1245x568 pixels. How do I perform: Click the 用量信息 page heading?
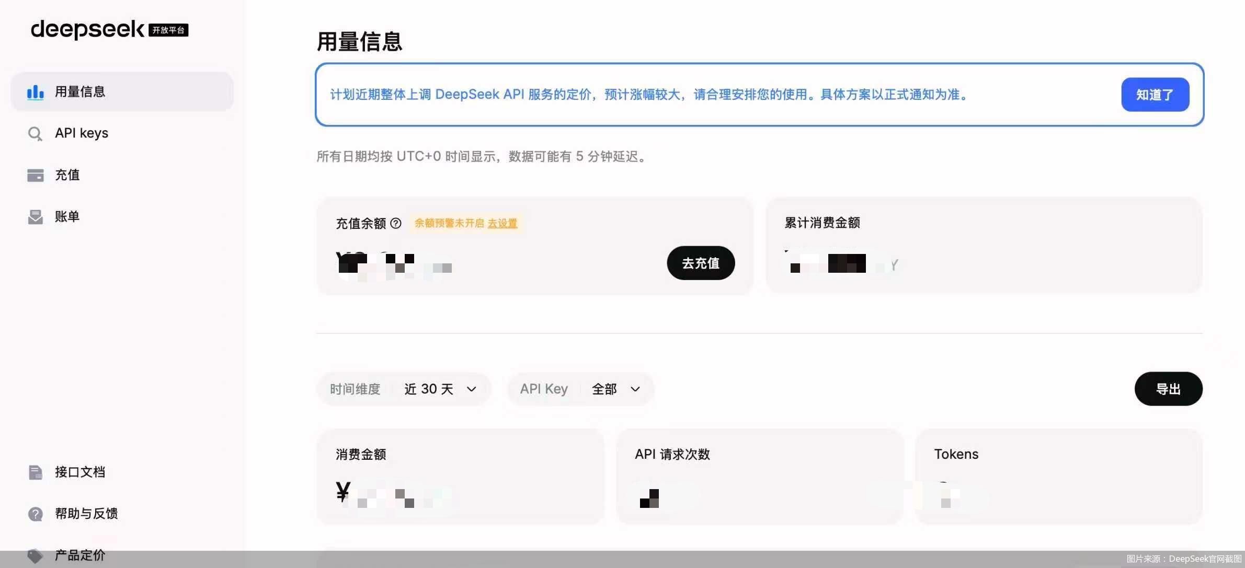(359, 42)
